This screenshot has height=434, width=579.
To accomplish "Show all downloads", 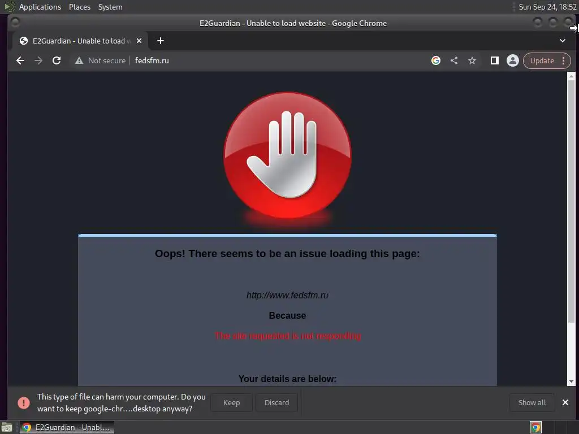I will tap(532, 402).
